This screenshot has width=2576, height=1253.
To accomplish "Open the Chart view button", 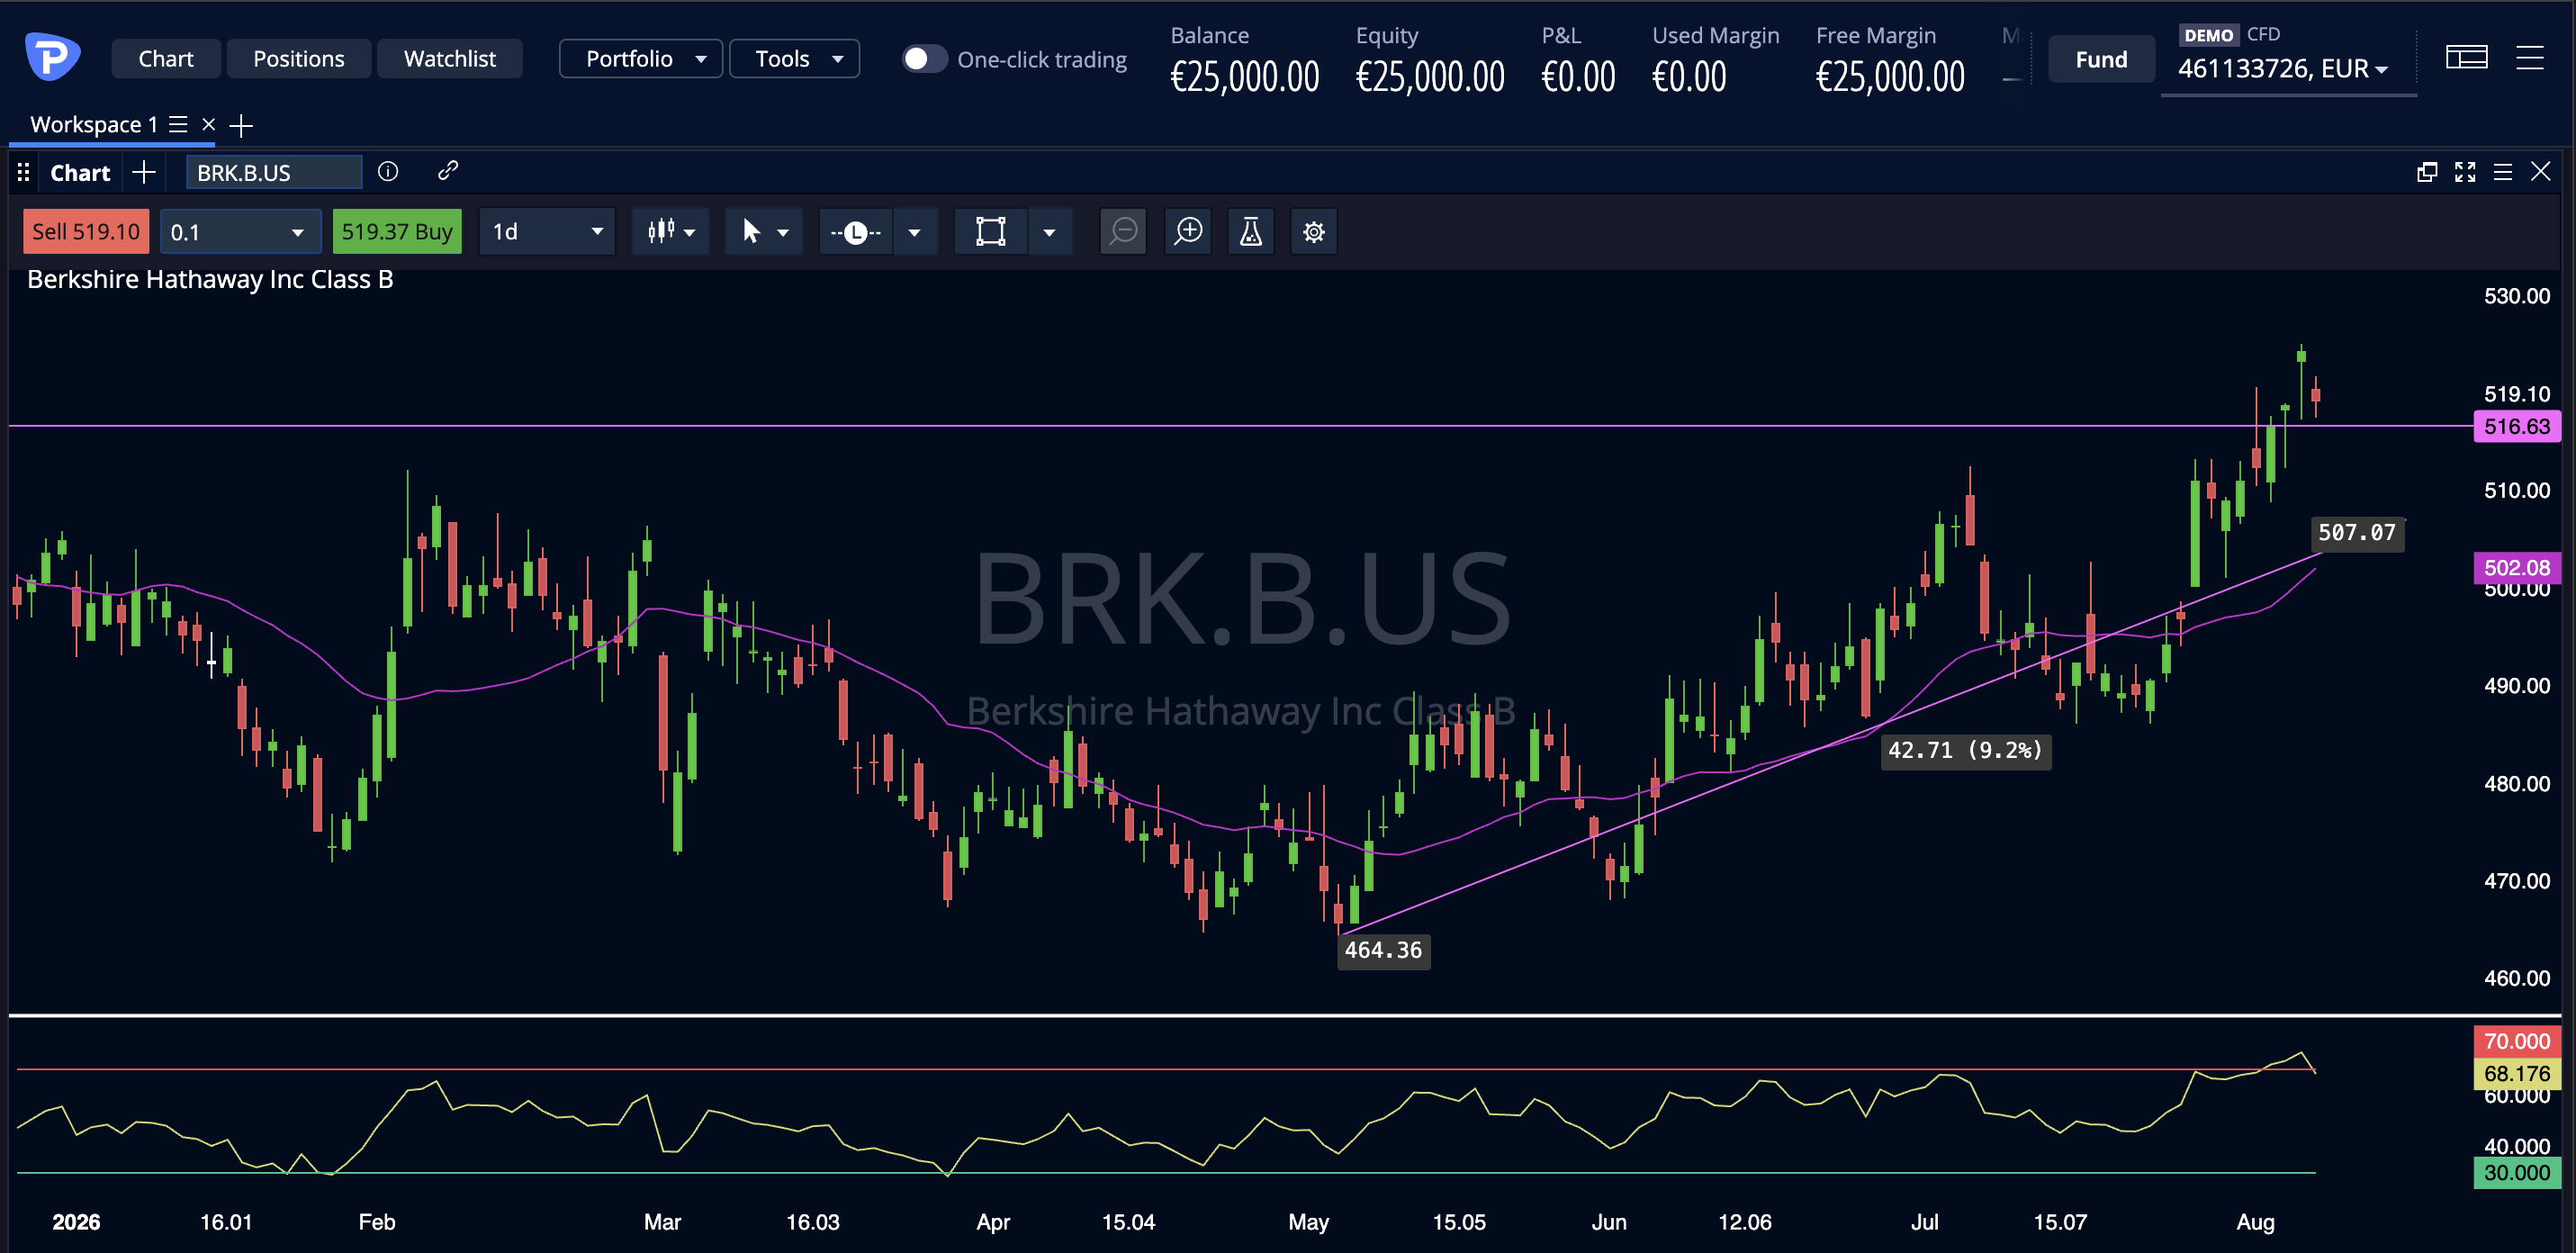I will click(165, 59).
